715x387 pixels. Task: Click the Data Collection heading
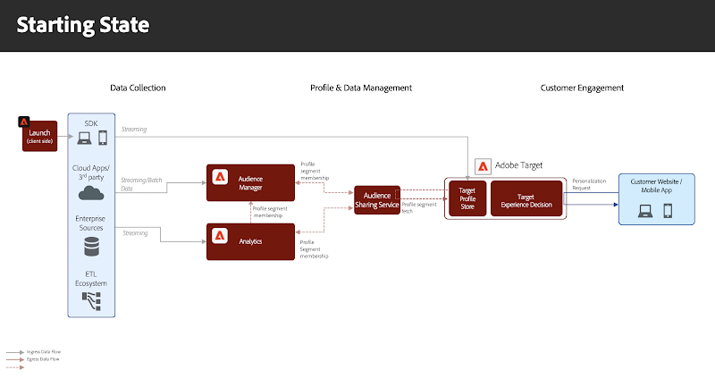[x=138, y=88]
